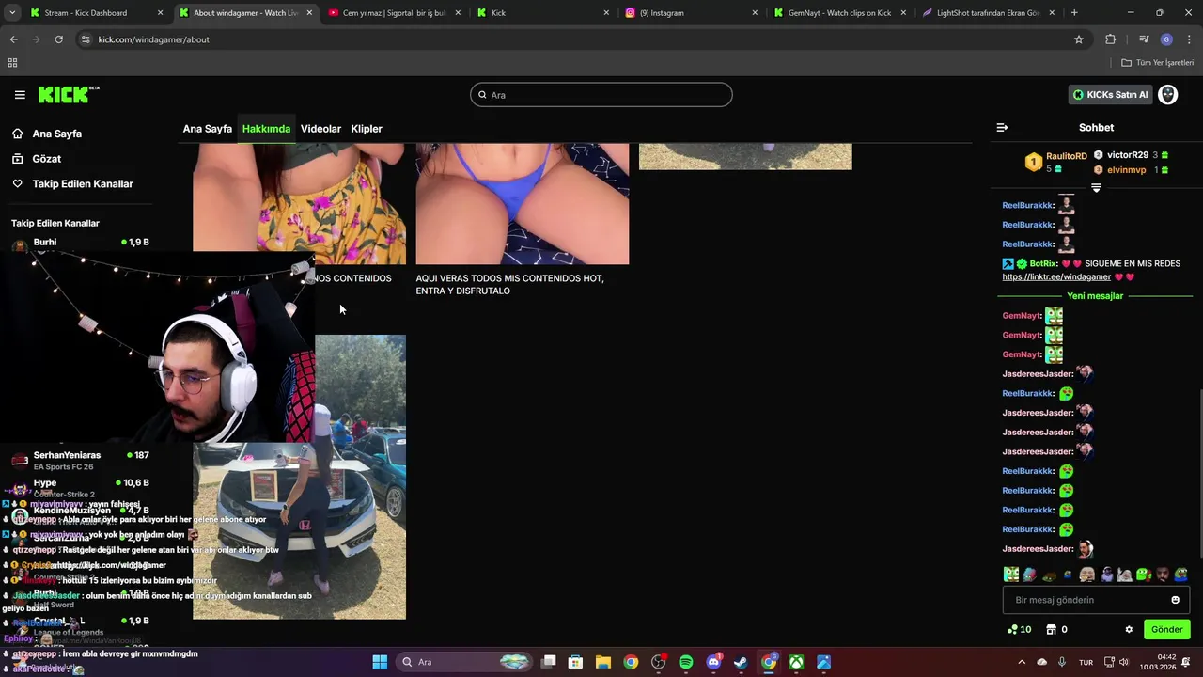This screenshot has width=1203, height=677.
Task: Close the Cem Yılmaz YouTube tab
Action: pyautogui.click(x=457, y=13)
